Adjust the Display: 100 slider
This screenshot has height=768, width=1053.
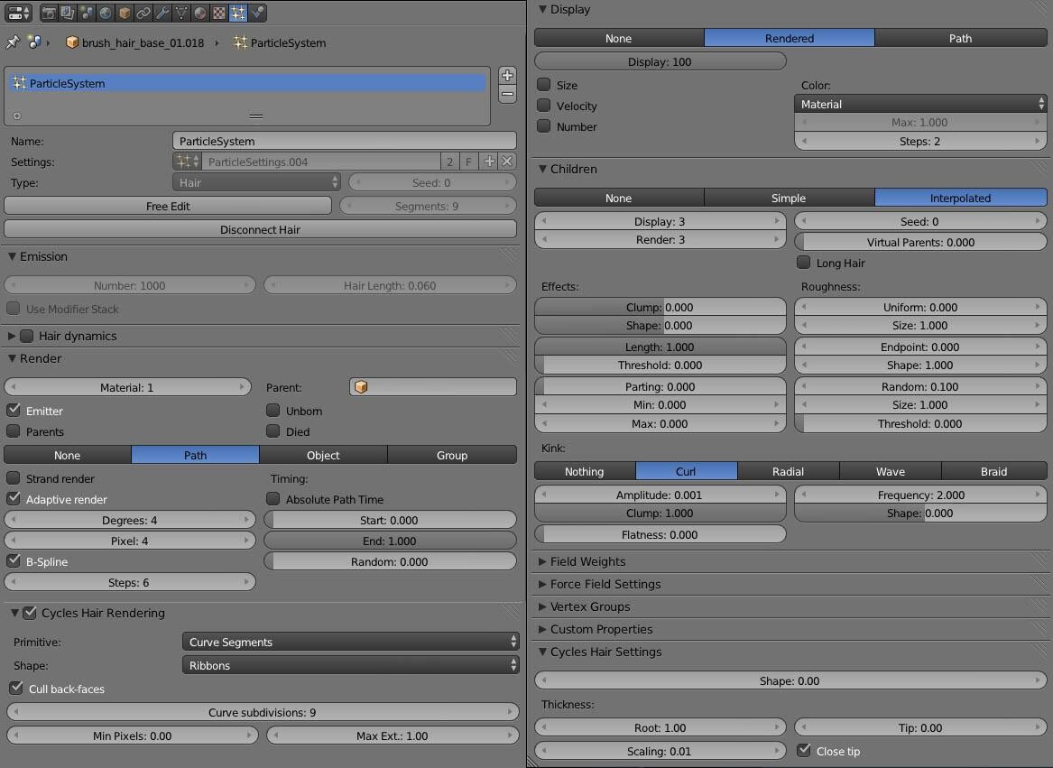click(x=660, y=61)
